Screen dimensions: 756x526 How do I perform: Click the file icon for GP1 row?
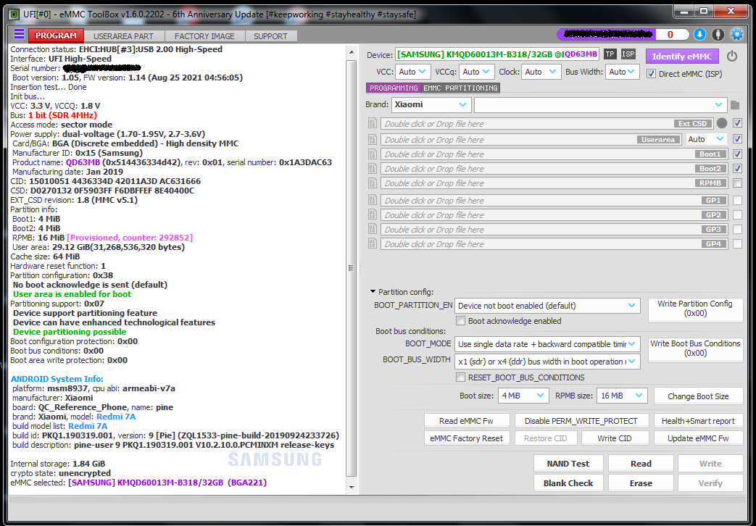pyautogui.click(x=373, y=200)
